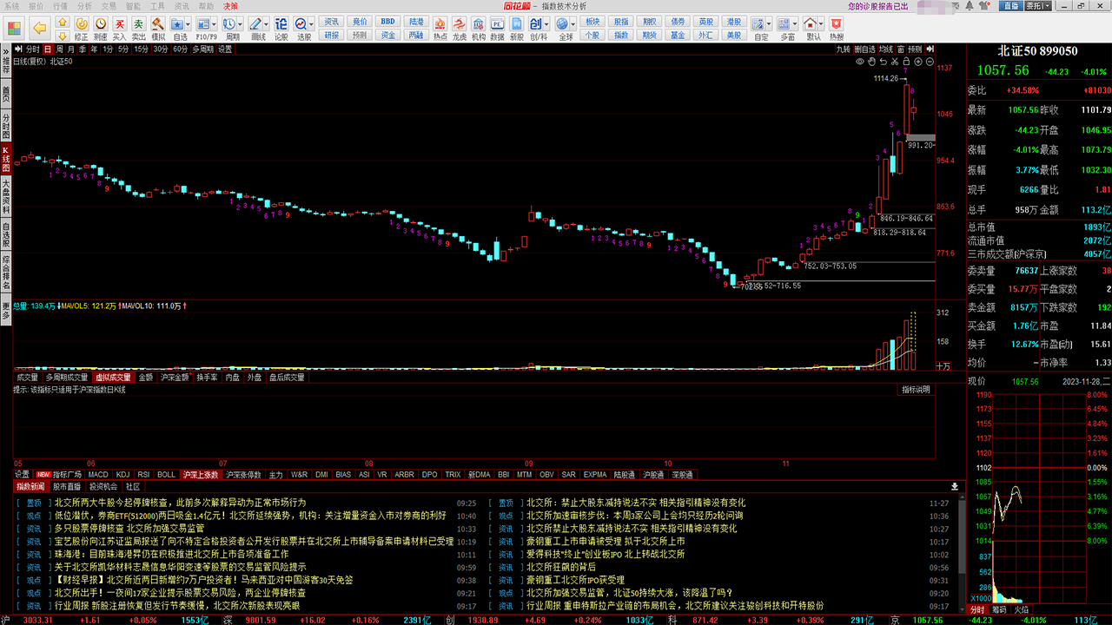
Task: Click the 指标说明 button
Action: click(915, 390)
